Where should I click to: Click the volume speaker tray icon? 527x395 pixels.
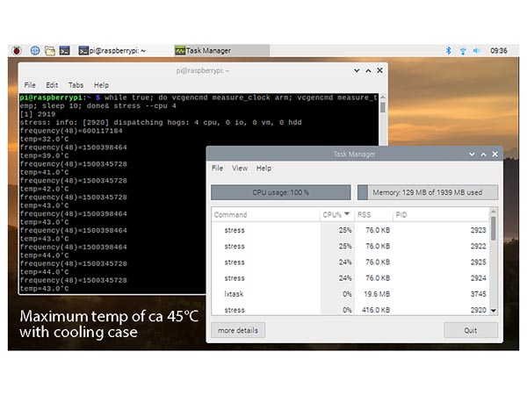(x=478, y=51)
